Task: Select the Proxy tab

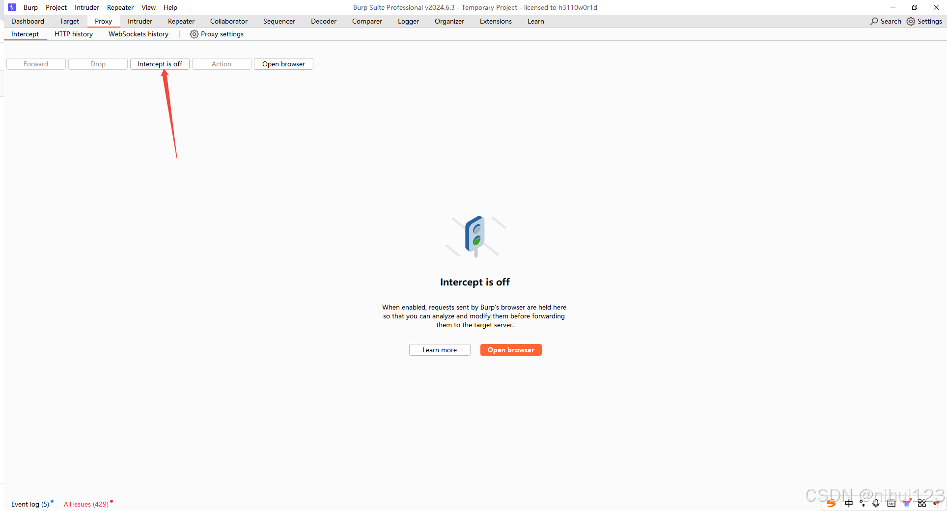Action: coord(103,21)
